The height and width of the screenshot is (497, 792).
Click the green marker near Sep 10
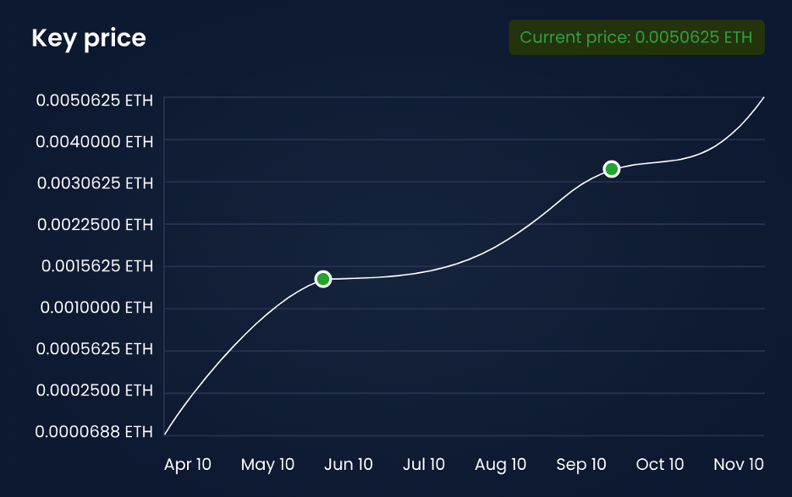tap(611, 169)
